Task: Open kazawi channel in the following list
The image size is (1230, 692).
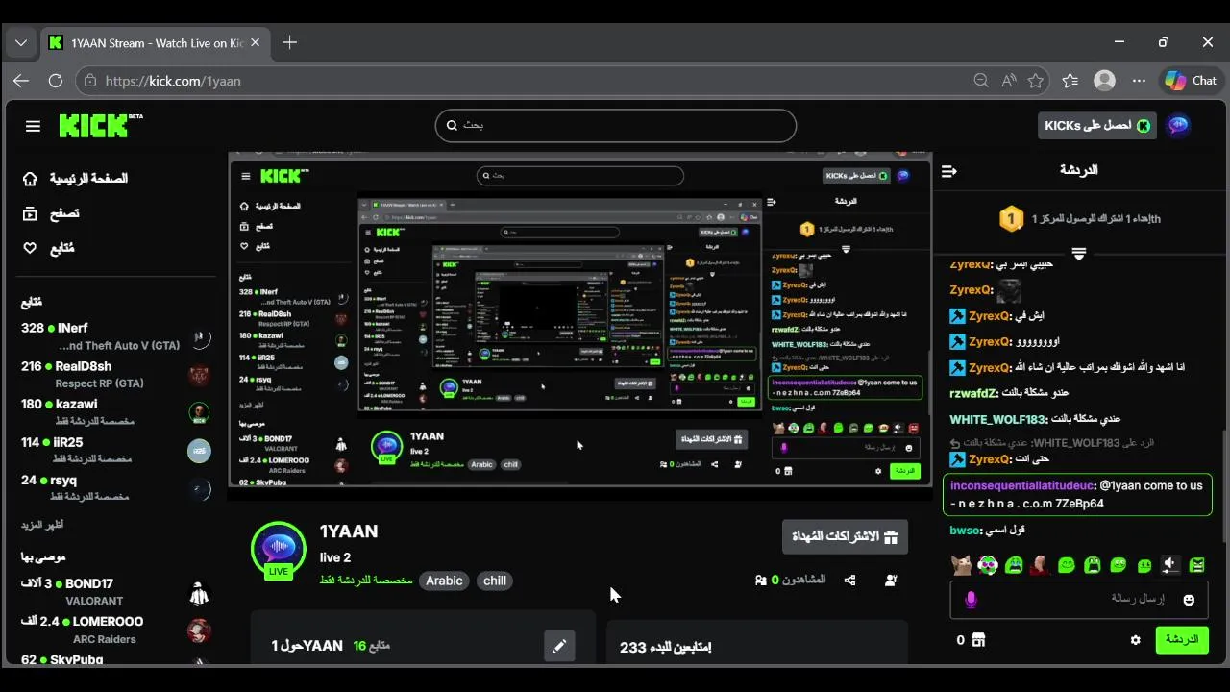Action: click(x=115, y=412)
